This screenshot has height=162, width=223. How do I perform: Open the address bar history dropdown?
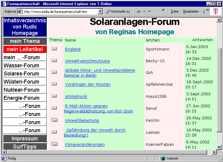tap(100, 11)
